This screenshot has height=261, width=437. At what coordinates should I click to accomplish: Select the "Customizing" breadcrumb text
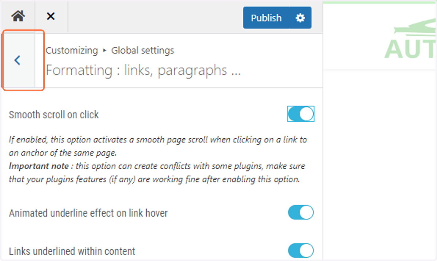[x=72, y=50]
